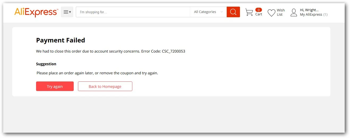The image size is (350, 138).
Task: Click the search input field
Action: [x=133, y=12]
